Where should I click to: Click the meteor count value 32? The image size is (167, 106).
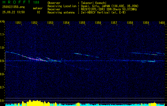[38, 12]
